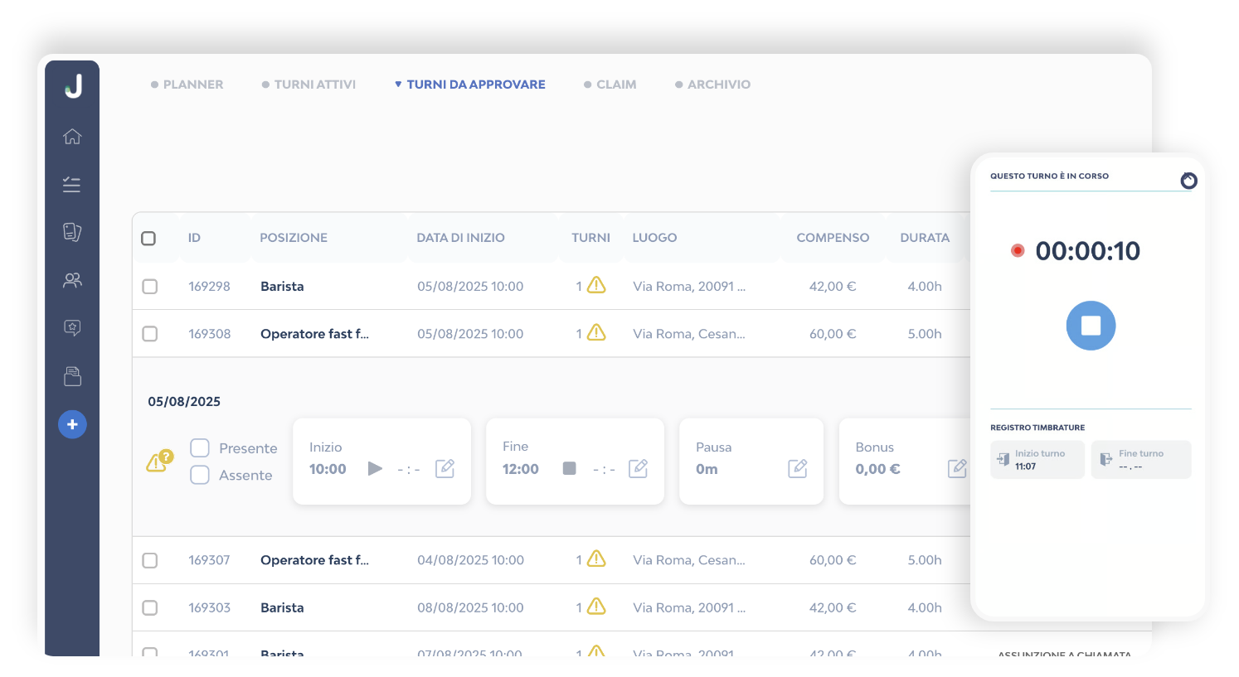Open the Barista shift 169298
This screenshot has height=677, width=1239.
(x=282, y=287)
